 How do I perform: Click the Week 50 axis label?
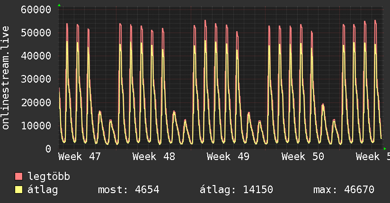point(303,157)
